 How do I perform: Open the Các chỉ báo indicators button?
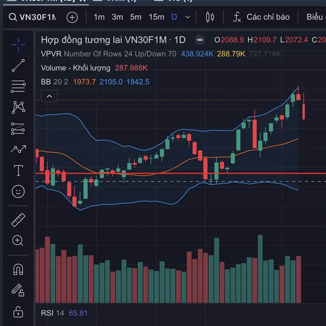(261, 17)
